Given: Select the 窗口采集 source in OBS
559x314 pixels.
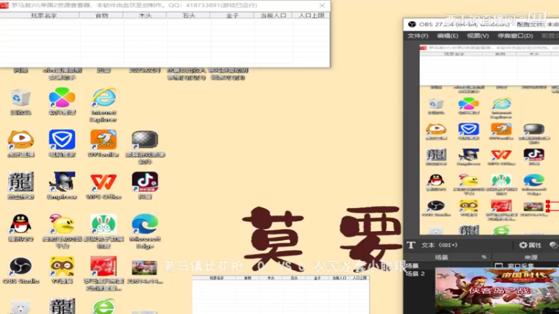Looking at the screenshot, I should 521,266.
